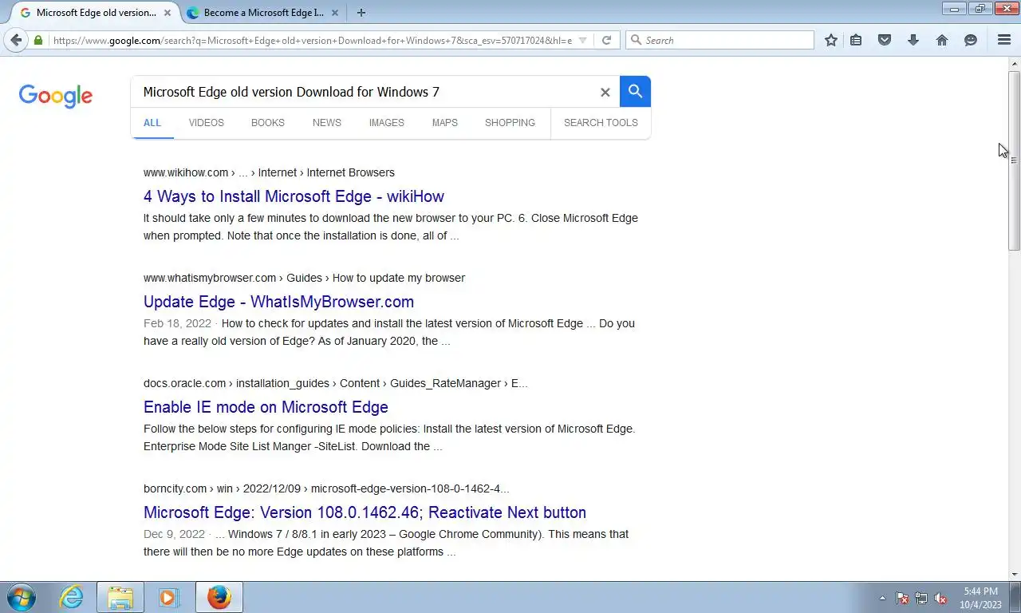Image resolution: width=1021 pixels, height=613 pixels.
Task: Click the magnifier icon in Firefox search box
Action: (636, 40)
